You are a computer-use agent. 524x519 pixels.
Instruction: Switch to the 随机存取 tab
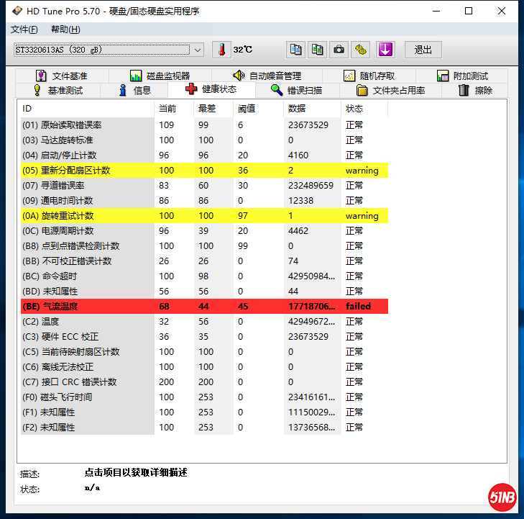[369, 76]
